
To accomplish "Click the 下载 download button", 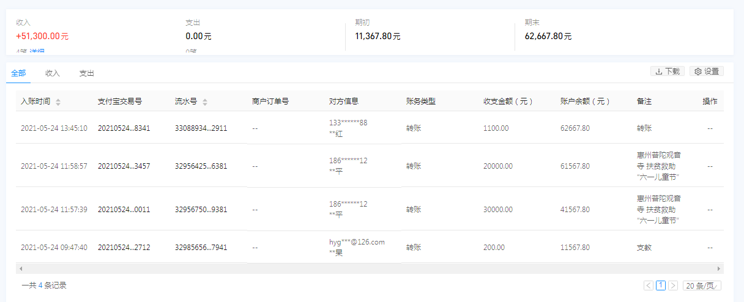I will (667, 72).
